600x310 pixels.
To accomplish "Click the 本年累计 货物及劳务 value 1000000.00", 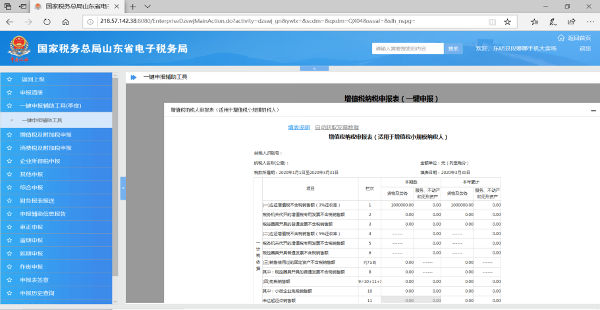I will point(462,205).
